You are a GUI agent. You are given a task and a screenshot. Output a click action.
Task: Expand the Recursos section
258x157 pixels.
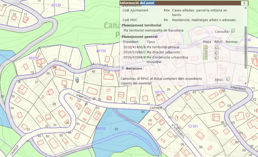(x=123, y=68)
